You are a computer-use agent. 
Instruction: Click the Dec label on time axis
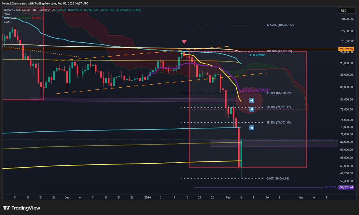[x=67, y=198]
